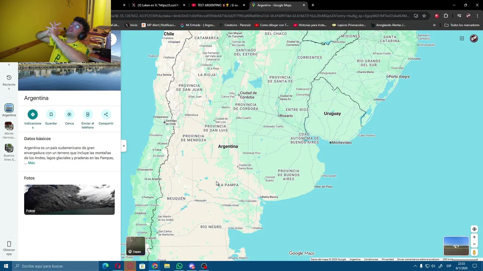Click the Argentina footer link
The width and height of the screenshot is (483, 271).
[355, 259]
